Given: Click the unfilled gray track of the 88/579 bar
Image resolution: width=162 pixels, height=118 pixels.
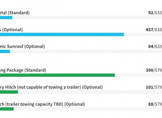Looking at the screenshot, I should coord(88,109).
